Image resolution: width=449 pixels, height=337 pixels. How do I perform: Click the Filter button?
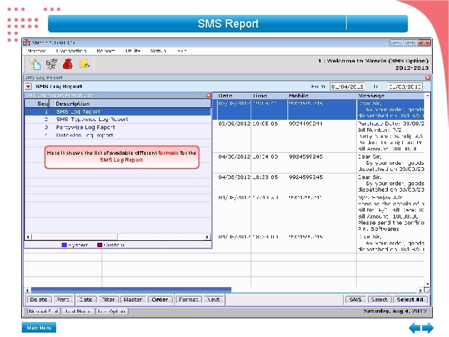109,300
